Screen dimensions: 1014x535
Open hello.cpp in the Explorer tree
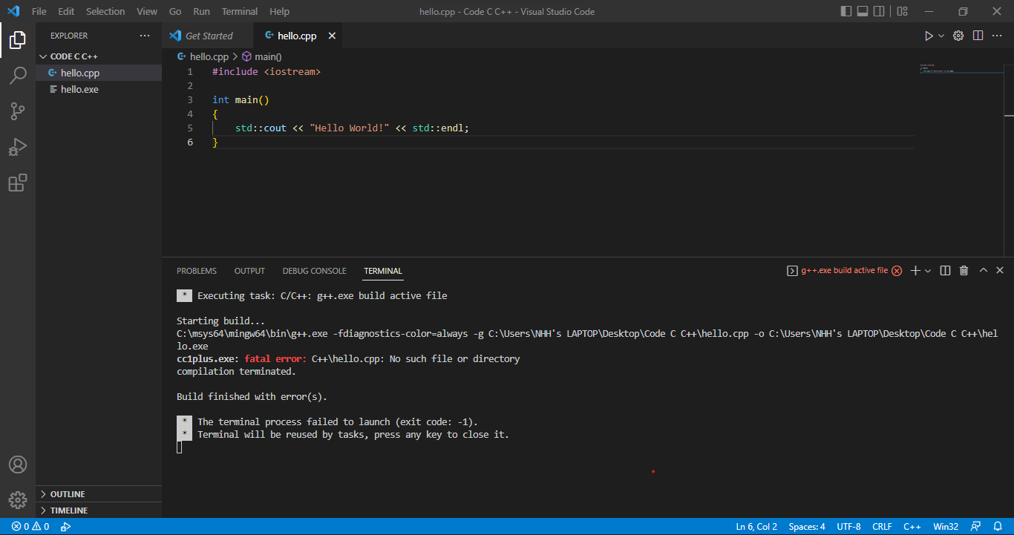(x=99, y=73)
